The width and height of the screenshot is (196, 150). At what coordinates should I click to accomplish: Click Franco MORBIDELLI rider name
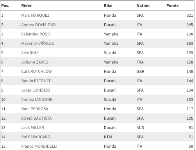[39, 146]
